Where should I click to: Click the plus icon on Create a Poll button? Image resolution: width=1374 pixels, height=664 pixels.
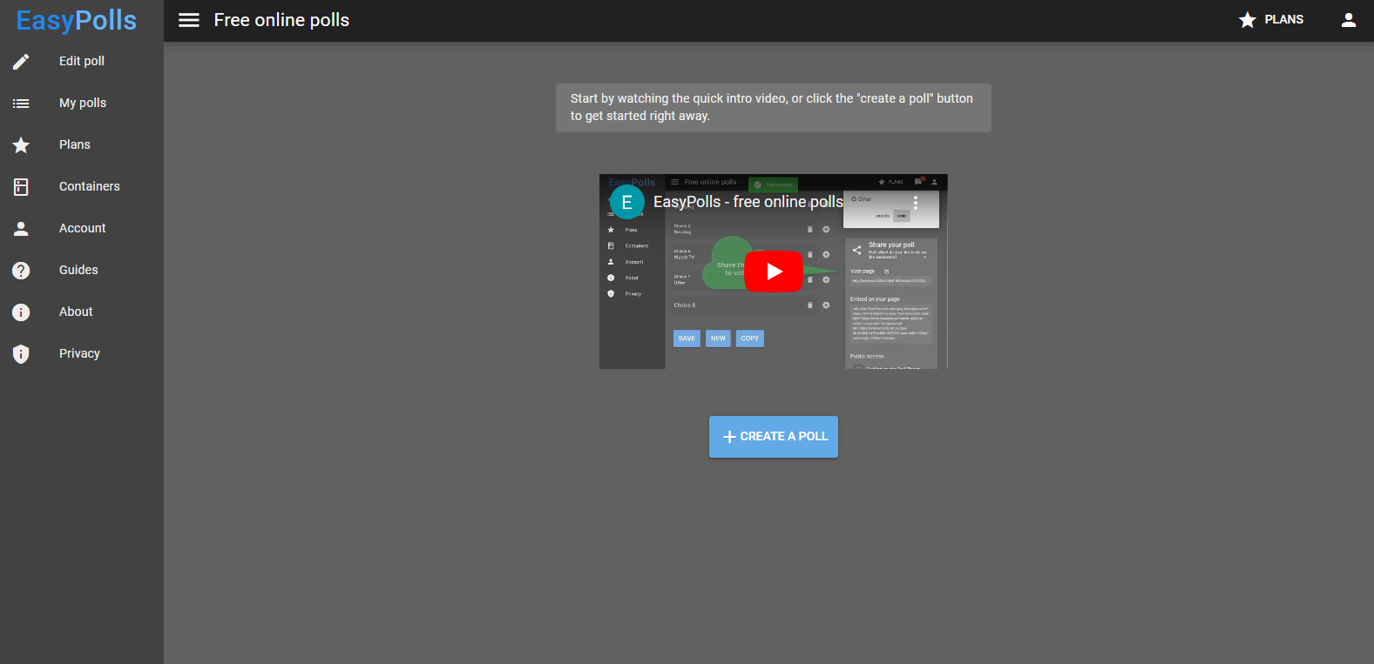[730, 437]
